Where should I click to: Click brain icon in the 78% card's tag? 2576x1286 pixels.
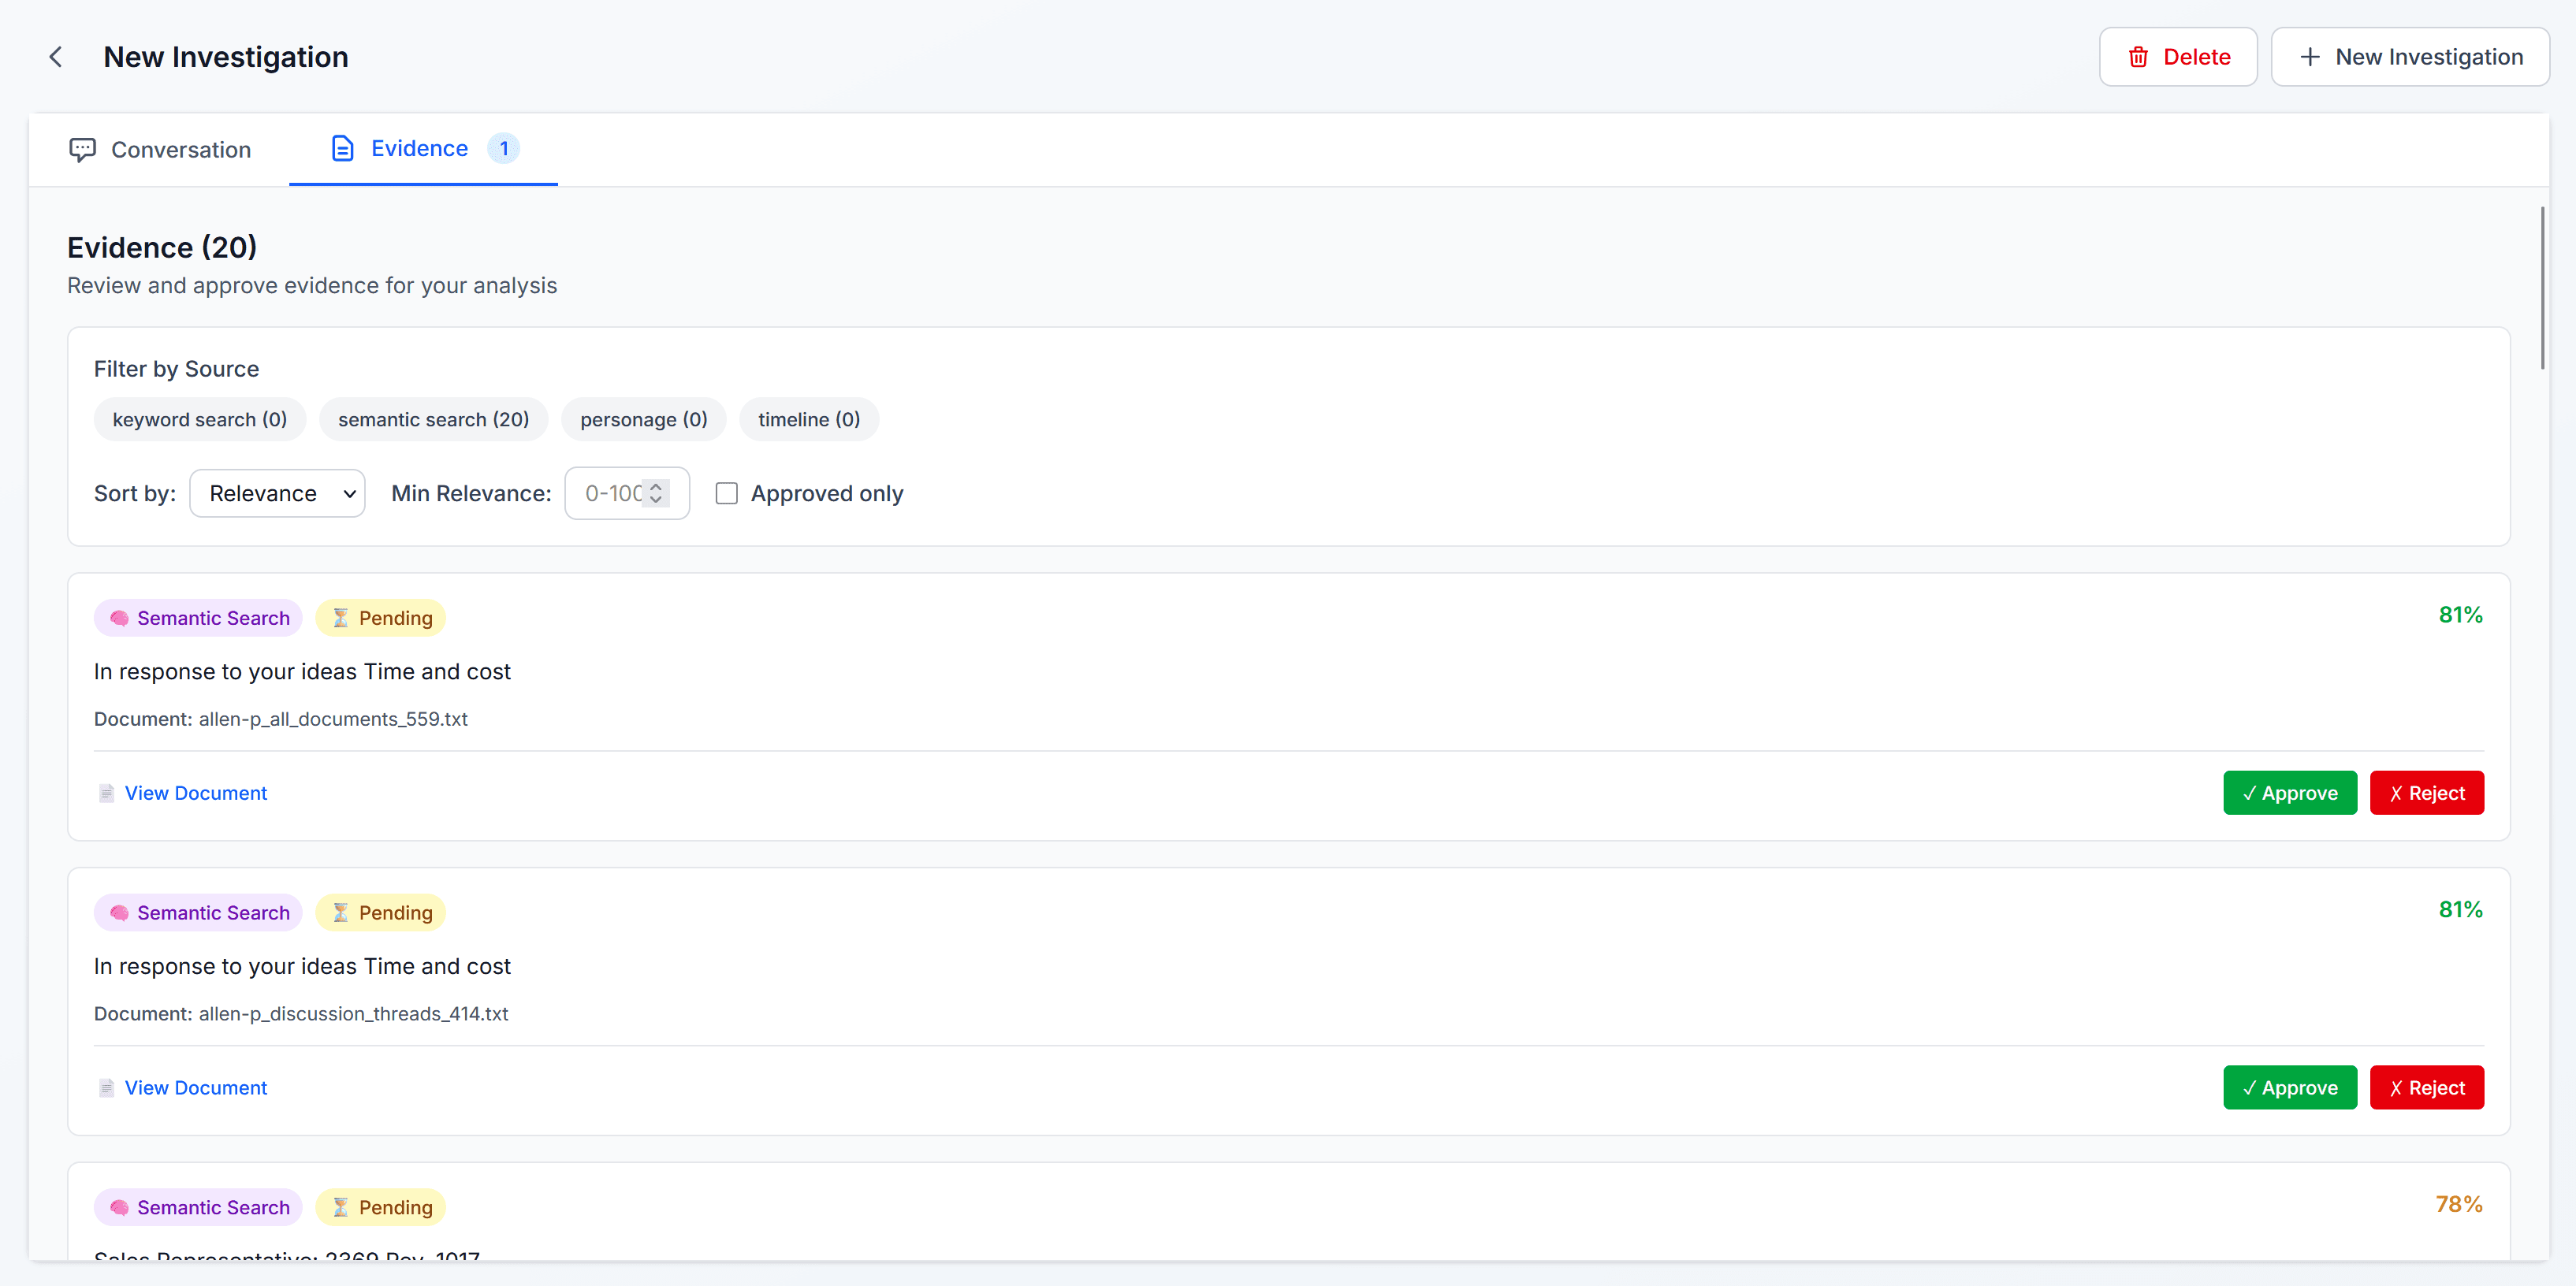pos(119,1208)
